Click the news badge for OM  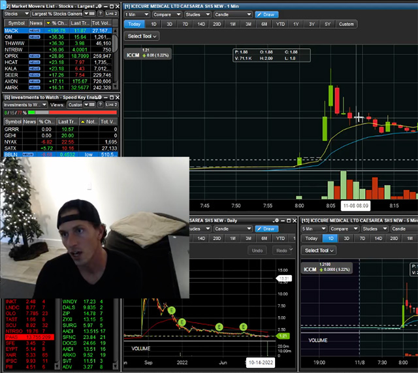(35, 37)
